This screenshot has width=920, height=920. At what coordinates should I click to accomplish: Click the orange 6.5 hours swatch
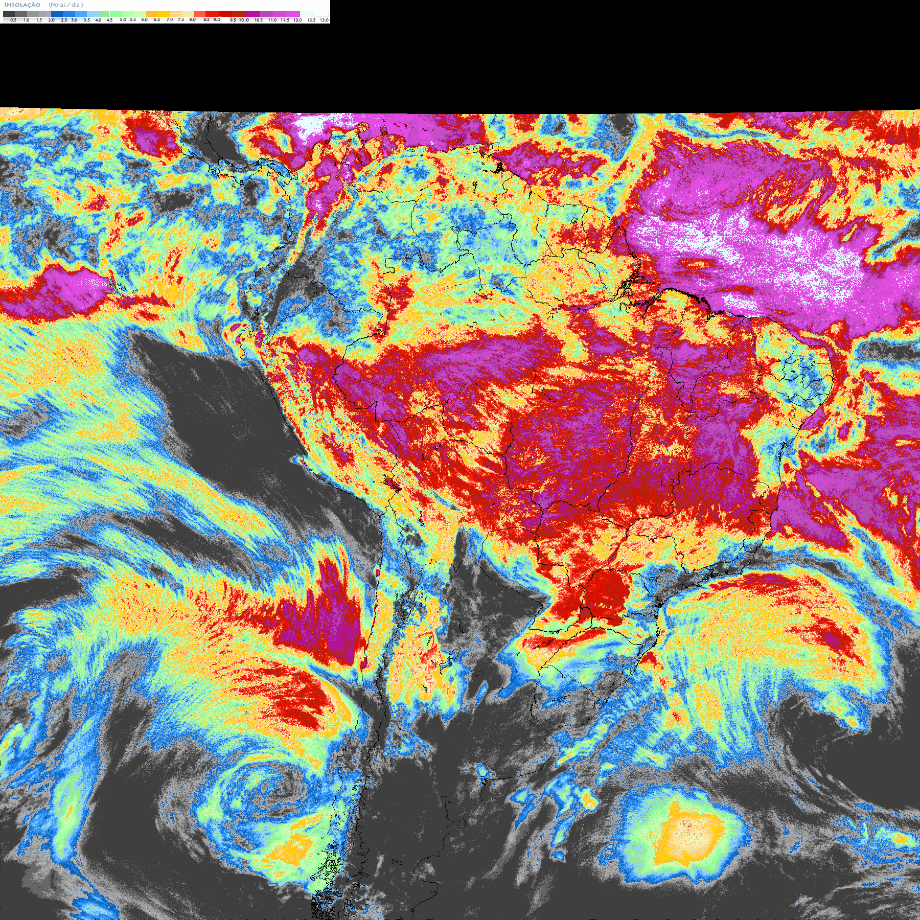click(152, 14)
